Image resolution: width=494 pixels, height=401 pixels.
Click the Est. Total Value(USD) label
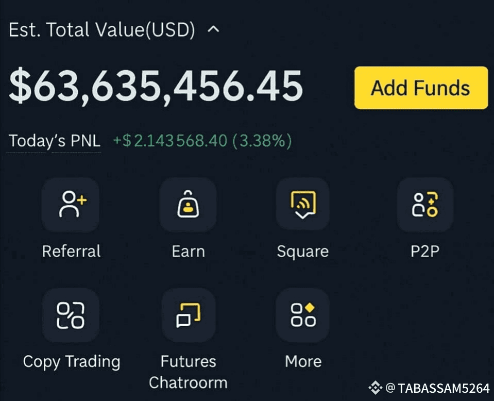click(x=102, y=30)
